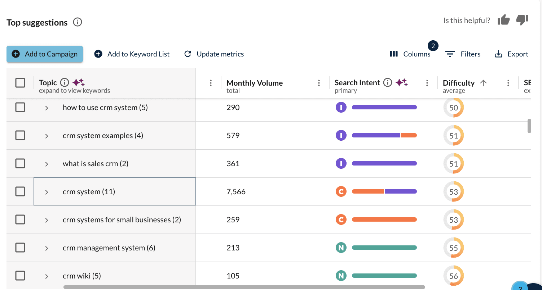Select checkbox for crm wiki row

[x=20, y=276]
